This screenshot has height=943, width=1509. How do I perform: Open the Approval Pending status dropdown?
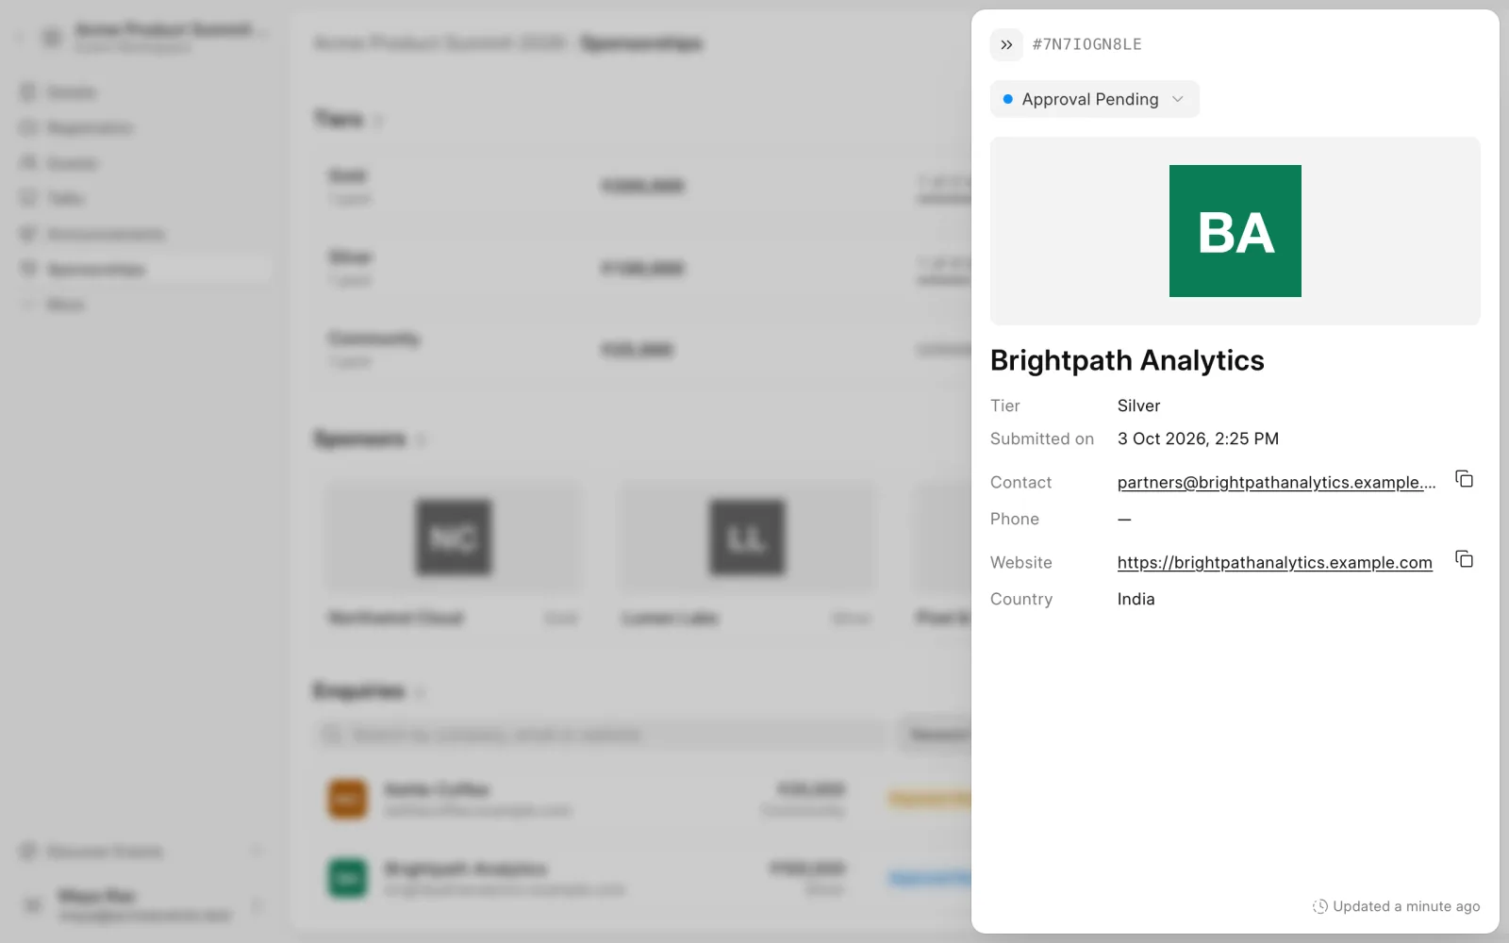click(x=1094, y=99)
